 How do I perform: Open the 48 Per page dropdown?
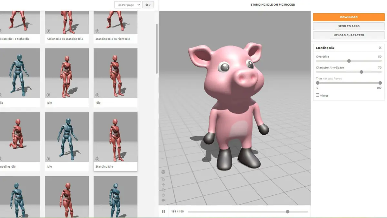tap(128, 5)
